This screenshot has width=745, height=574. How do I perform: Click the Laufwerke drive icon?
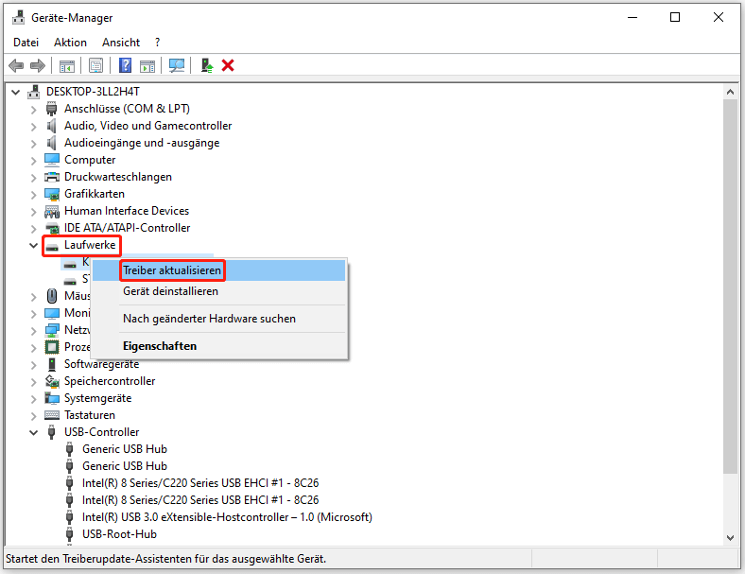point(52,246)
